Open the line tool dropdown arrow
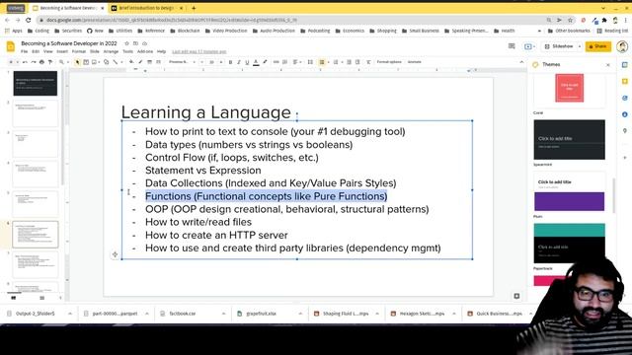632x355 pixels. [x=121, y=62]
